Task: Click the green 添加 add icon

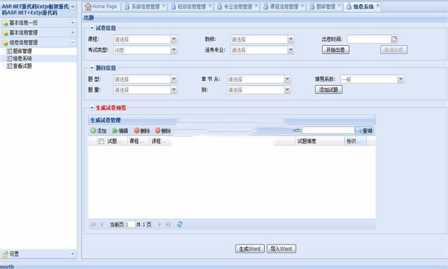Action: coord(93,131)
